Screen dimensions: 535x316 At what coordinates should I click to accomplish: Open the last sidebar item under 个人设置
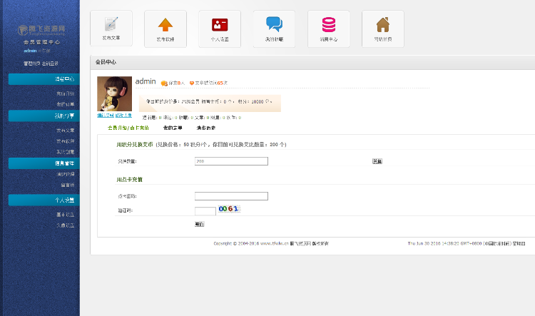click(x=65, y=225)
